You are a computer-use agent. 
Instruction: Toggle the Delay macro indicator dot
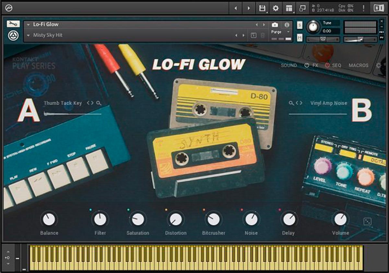coord(280,210)
